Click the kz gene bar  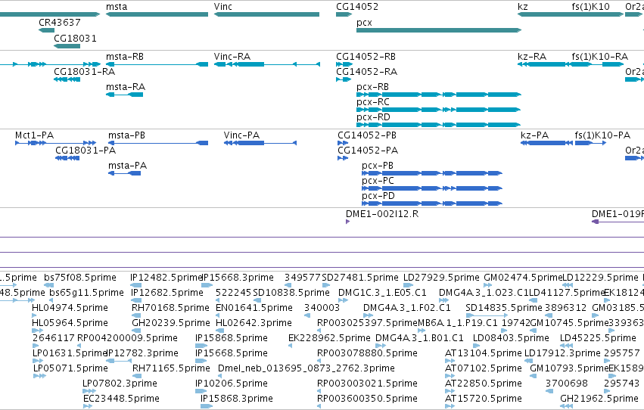click(x=545, y=14)
